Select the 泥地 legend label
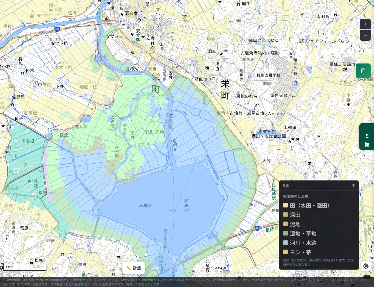The image size is (374, 287). [x=295, y=224]
